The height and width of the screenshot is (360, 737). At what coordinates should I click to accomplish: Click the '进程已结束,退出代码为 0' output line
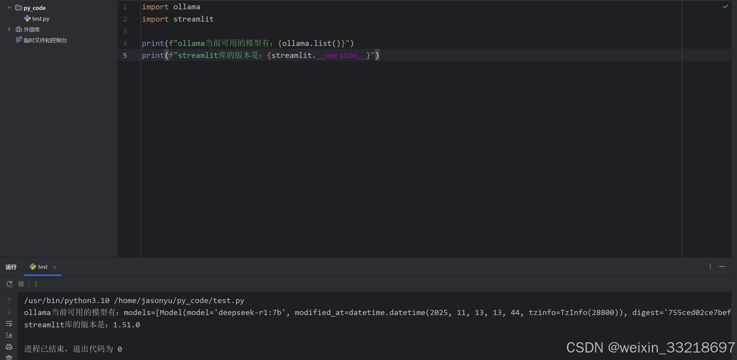(x=73, y=349)
